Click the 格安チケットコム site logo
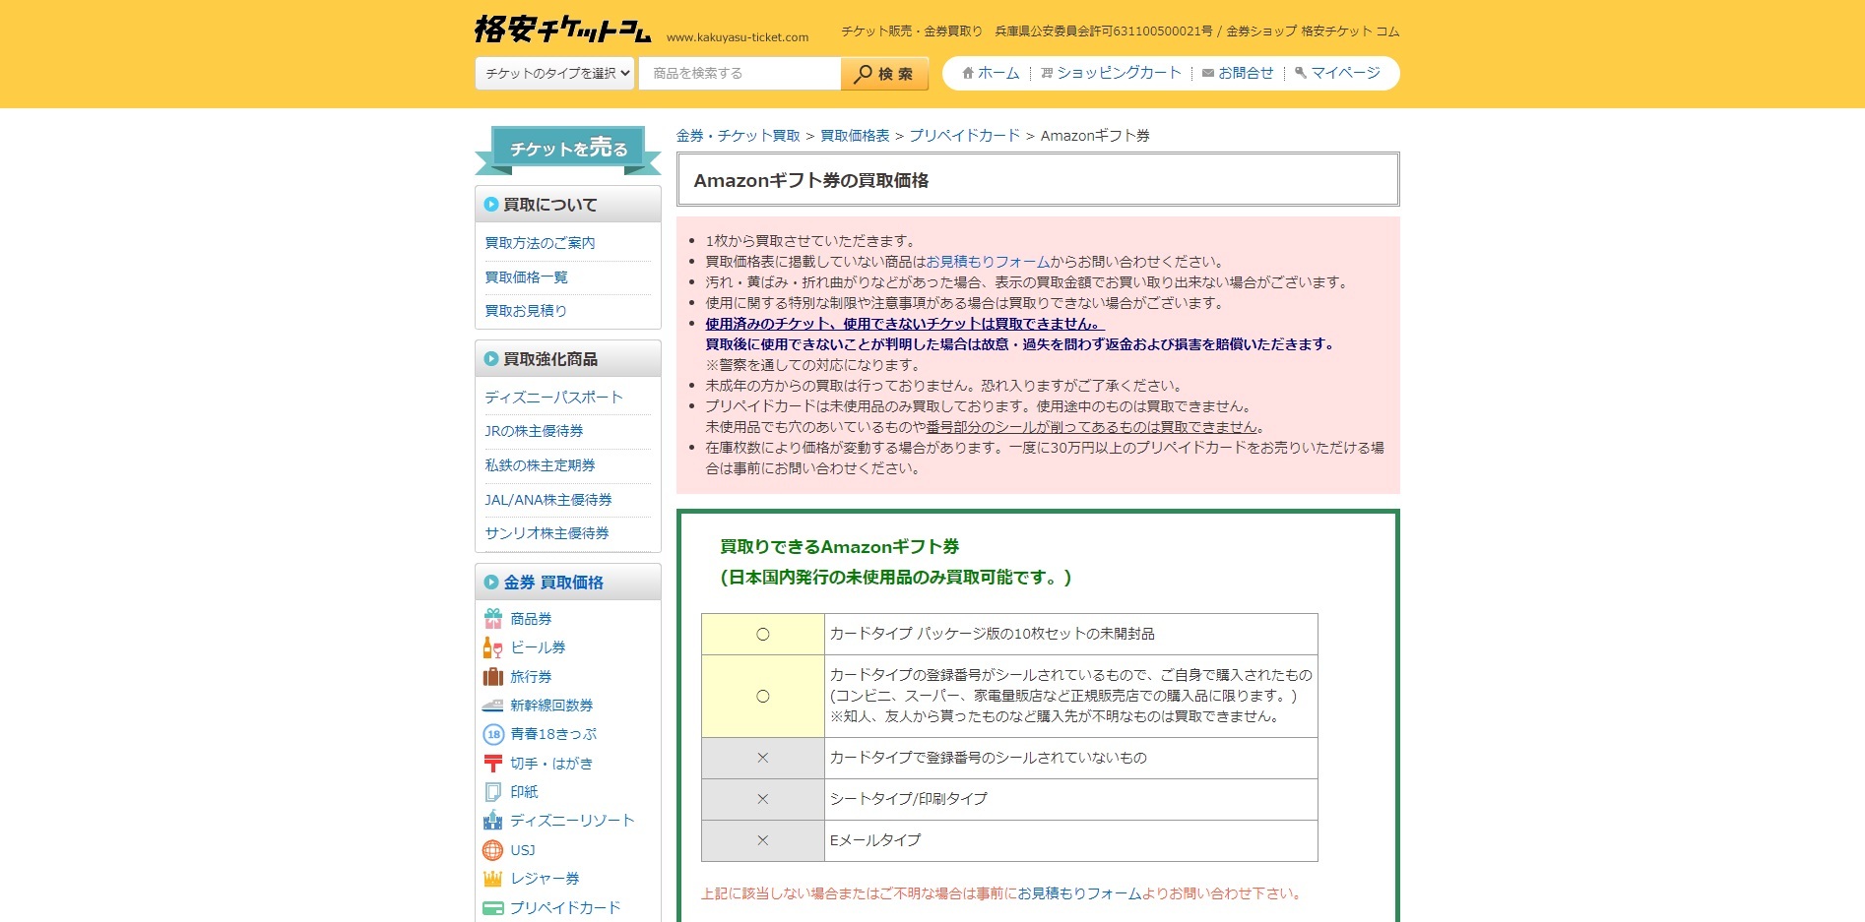This screenshot has height=922, width=1865. (562, 30)
